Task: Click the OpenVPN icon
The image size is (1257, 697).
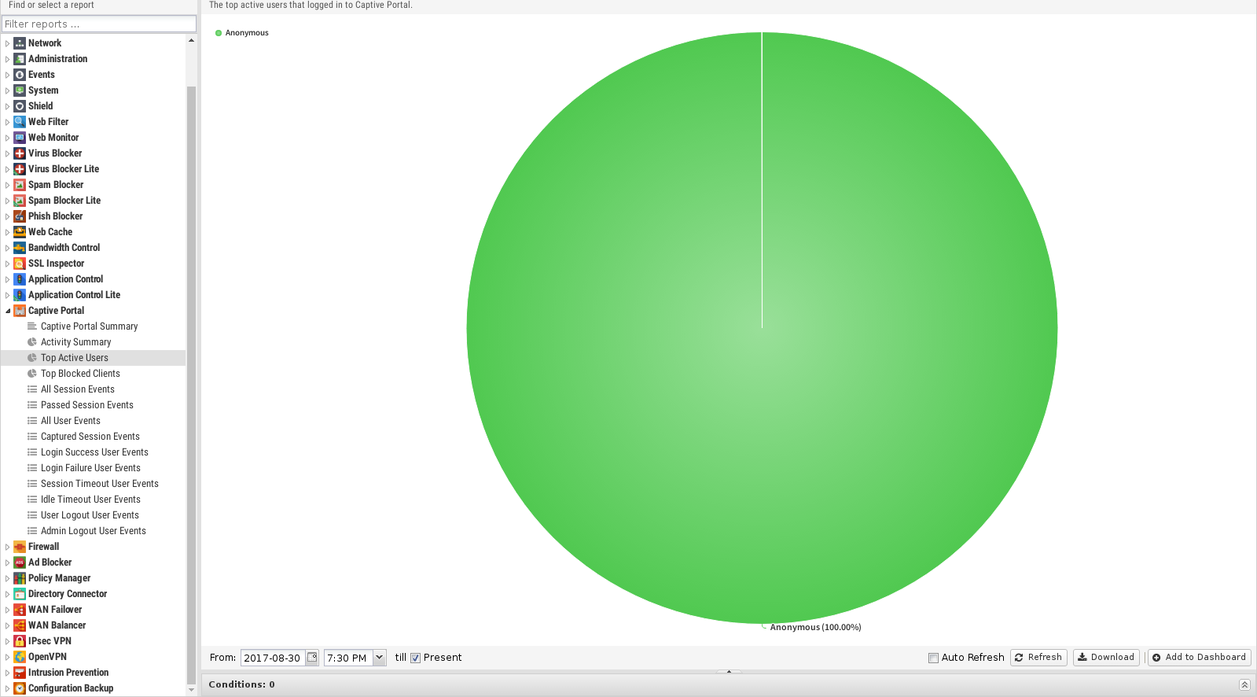Action: tap(20, 657)
